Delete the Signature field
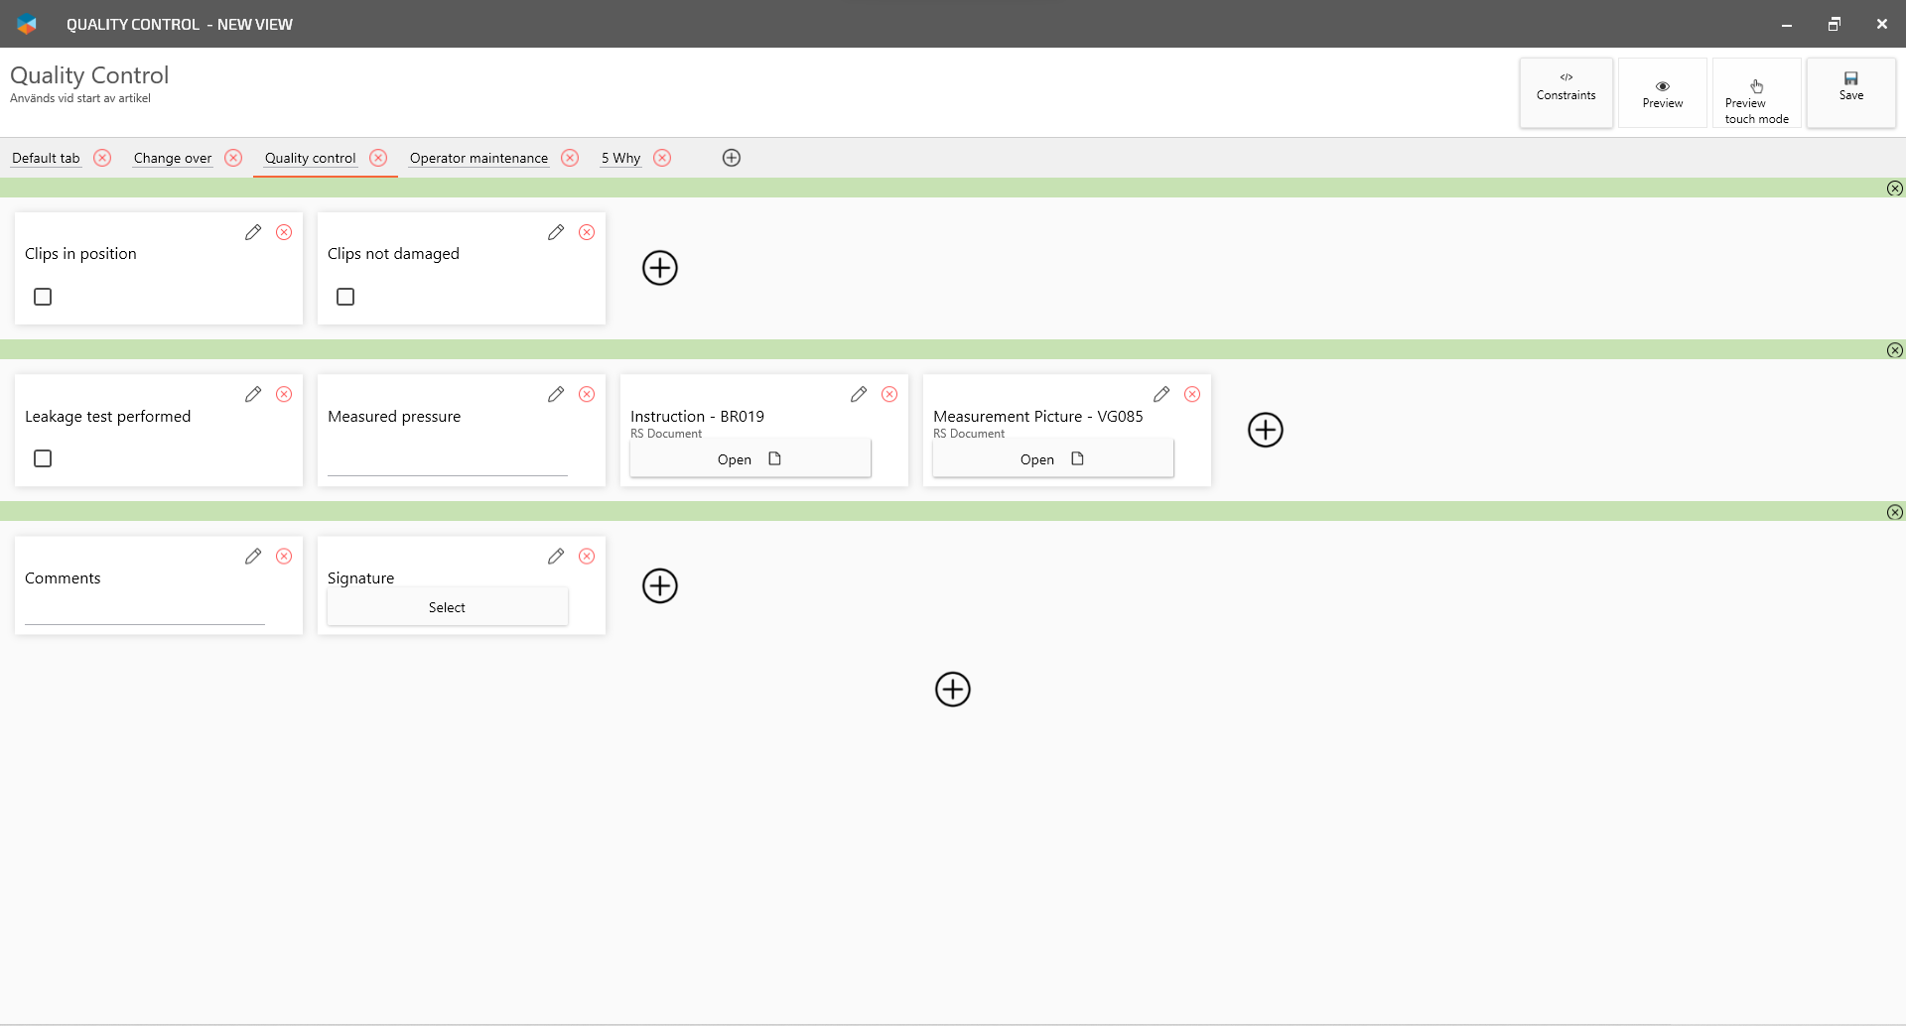Screen dimensions: 1906x1026 (587, 556)
